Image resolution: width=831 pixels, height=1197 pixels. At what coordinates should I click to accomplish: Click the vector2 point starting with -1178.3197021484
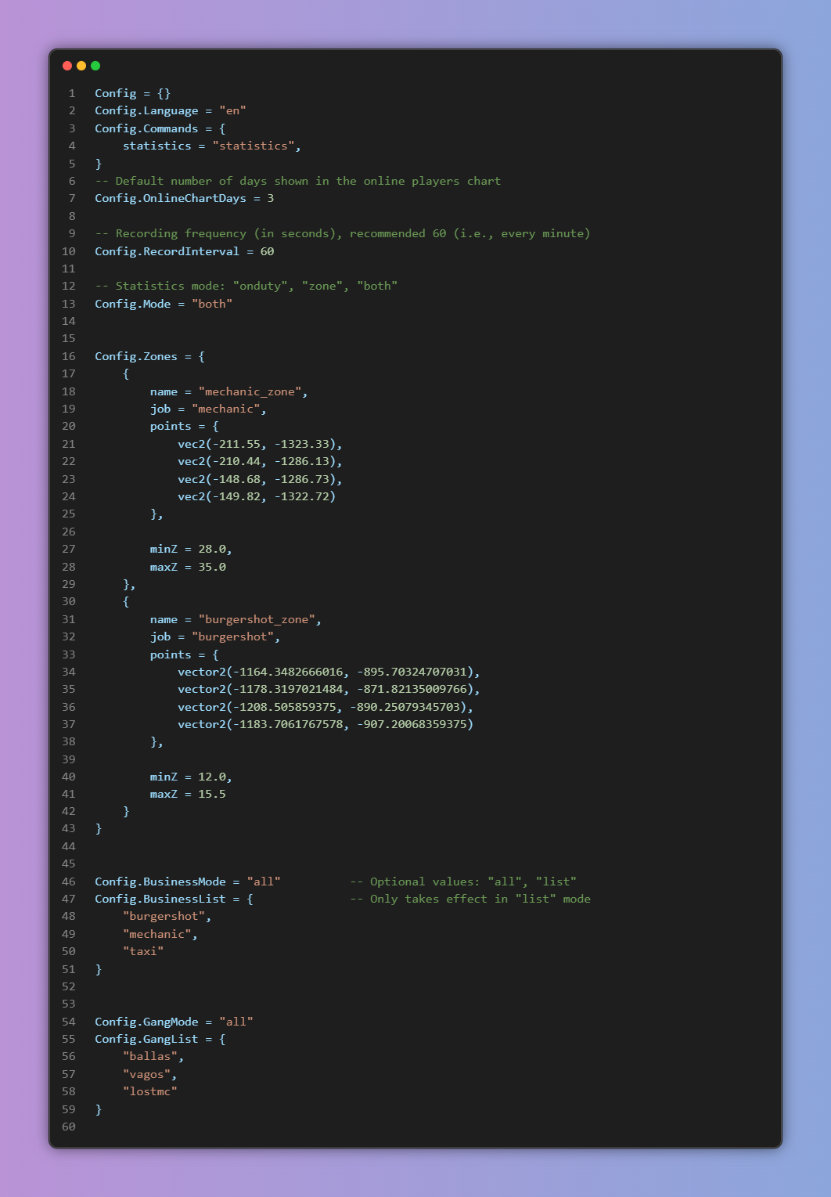point(326,689)
